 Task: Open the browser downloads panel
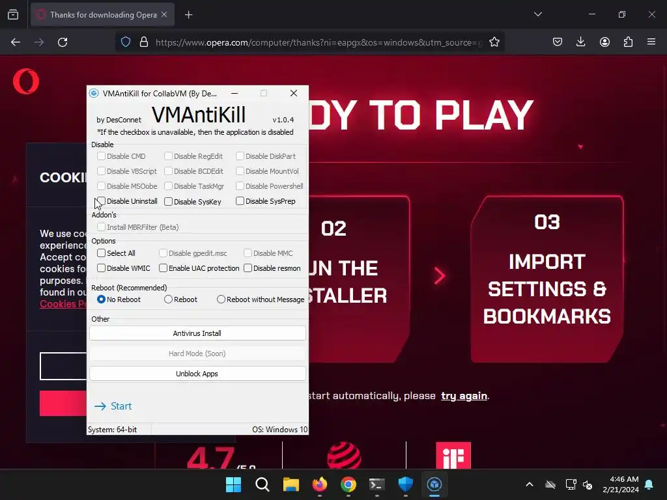[x=580, y=42]
